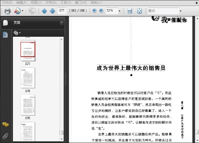This screenshot has width=199, height=143.
Task: Click the 我要催眠你 header logo text
Action: tap(174, 20)
